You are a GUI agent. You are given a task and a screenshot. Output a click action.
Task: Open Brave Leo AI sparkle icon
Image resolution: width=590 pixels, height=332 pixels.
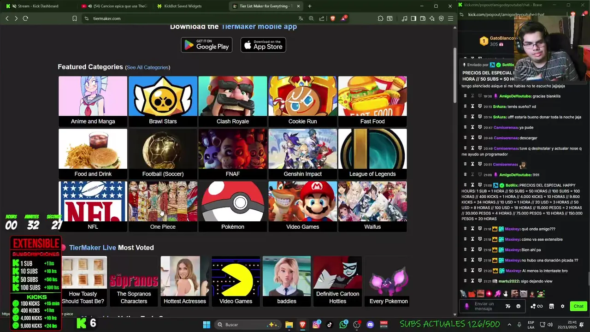click(432, 18)
